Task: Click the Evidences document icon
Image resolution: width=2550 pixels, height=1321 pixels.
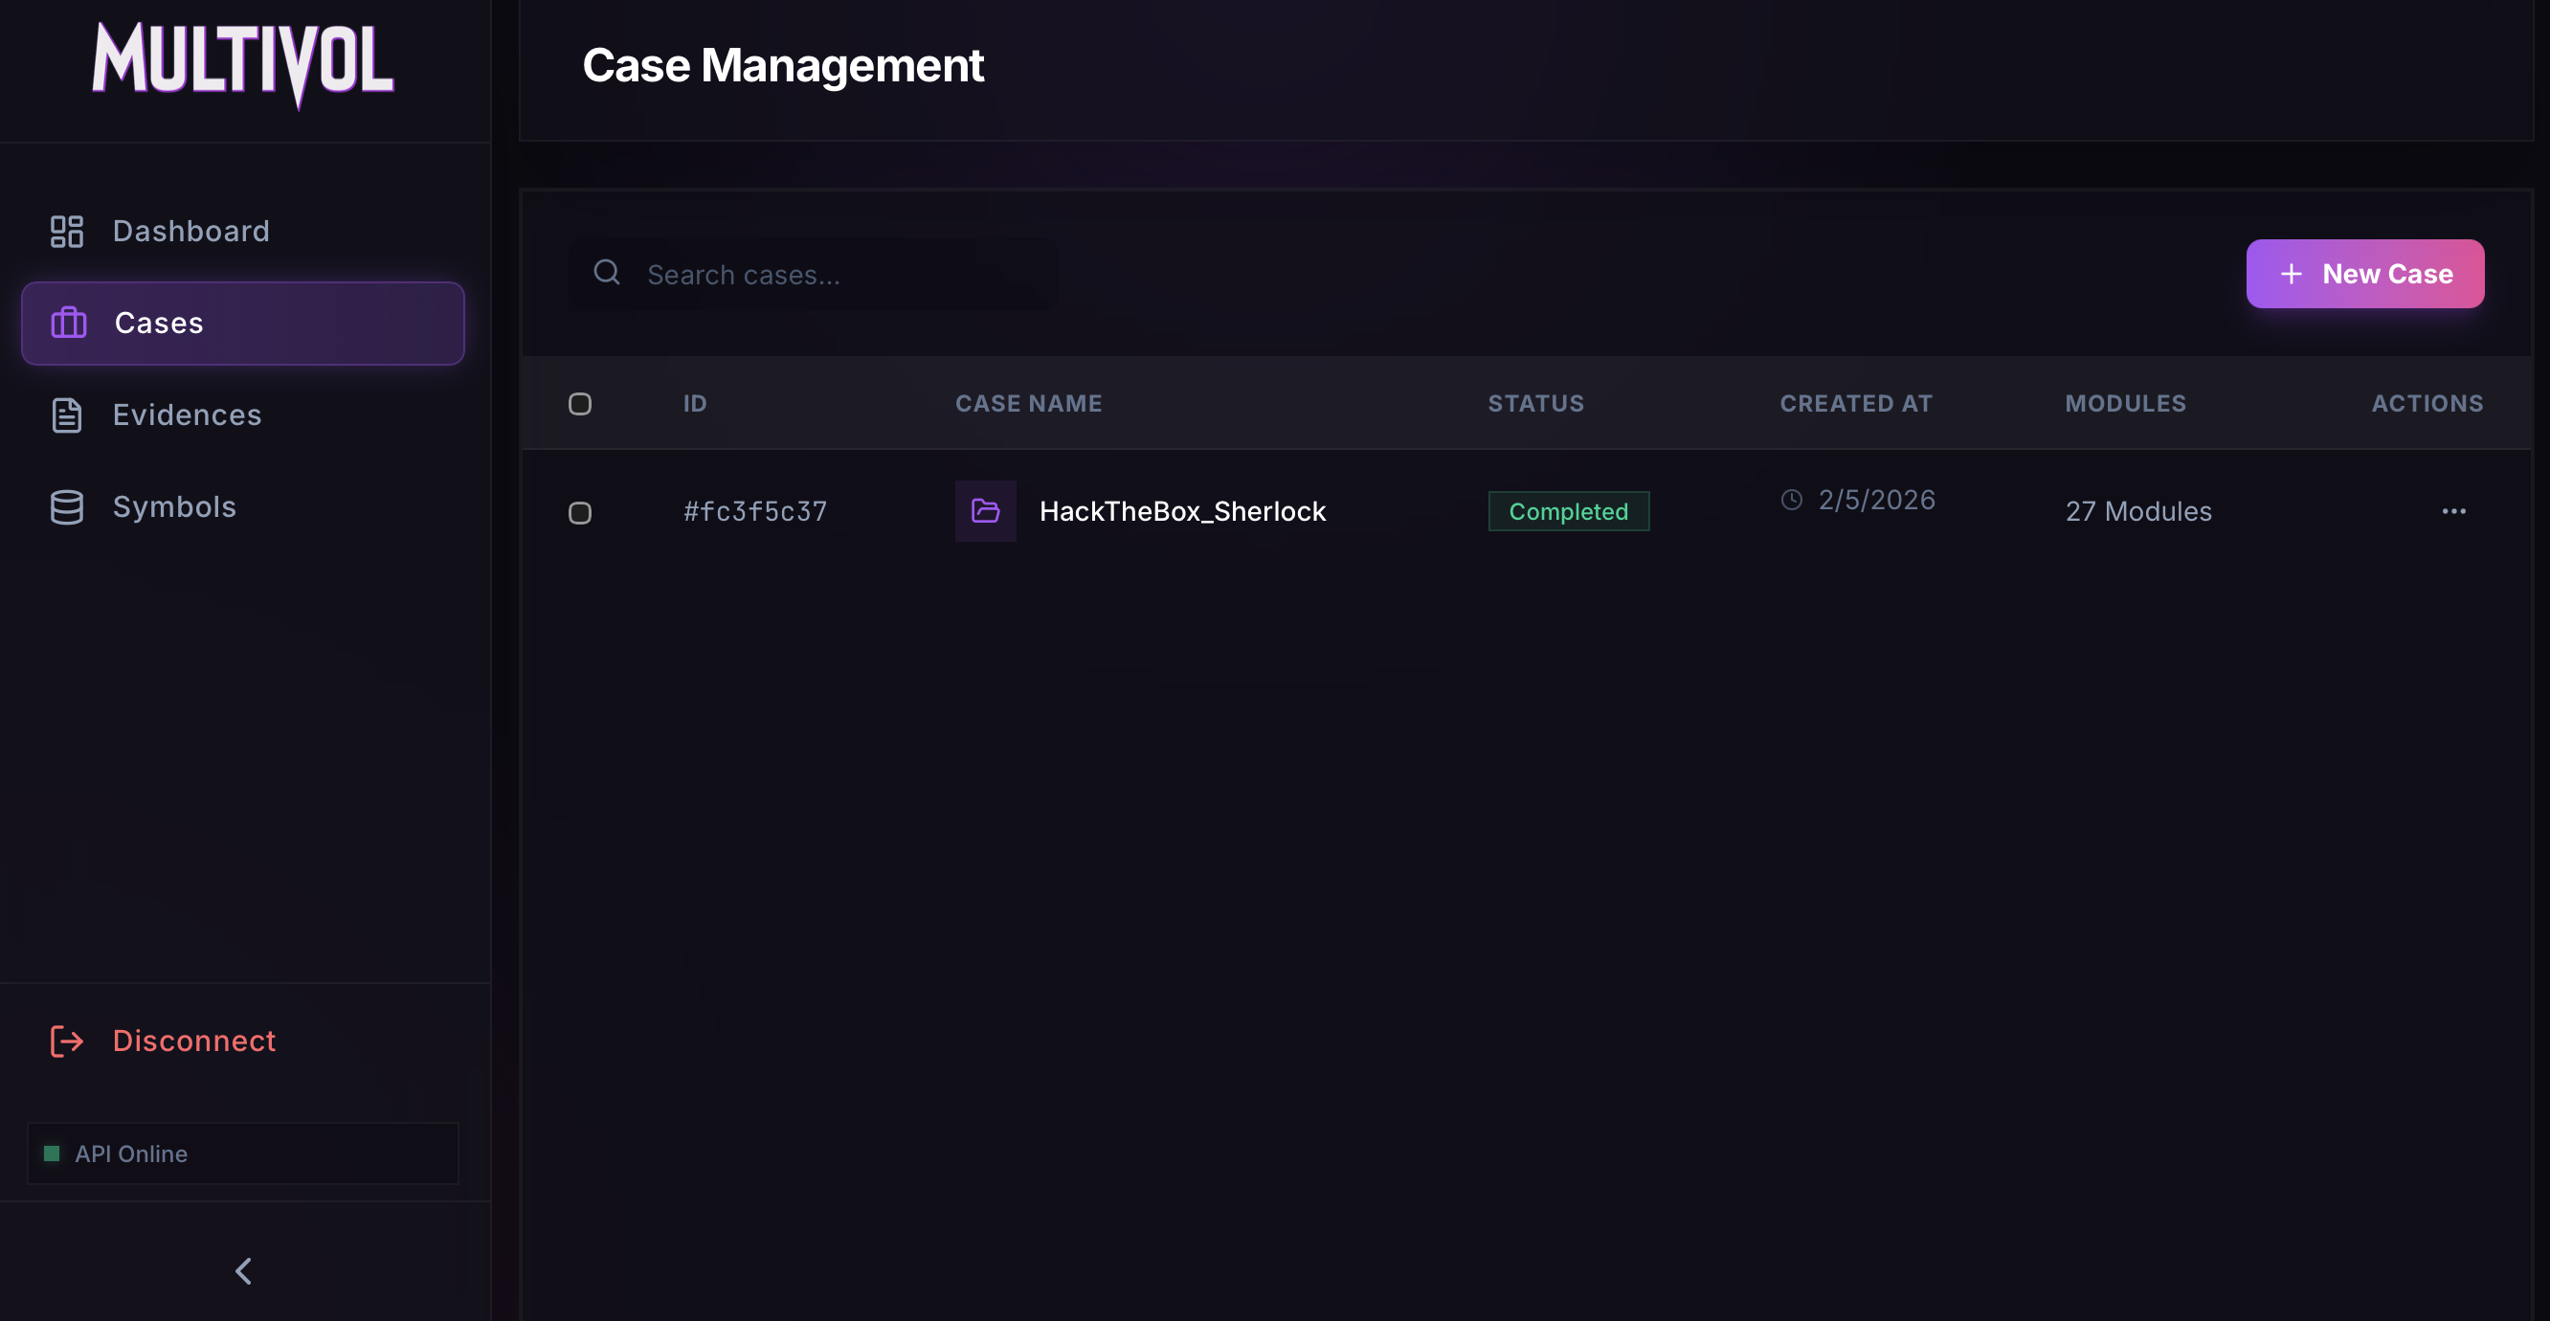Action: [x=66, y=414]
